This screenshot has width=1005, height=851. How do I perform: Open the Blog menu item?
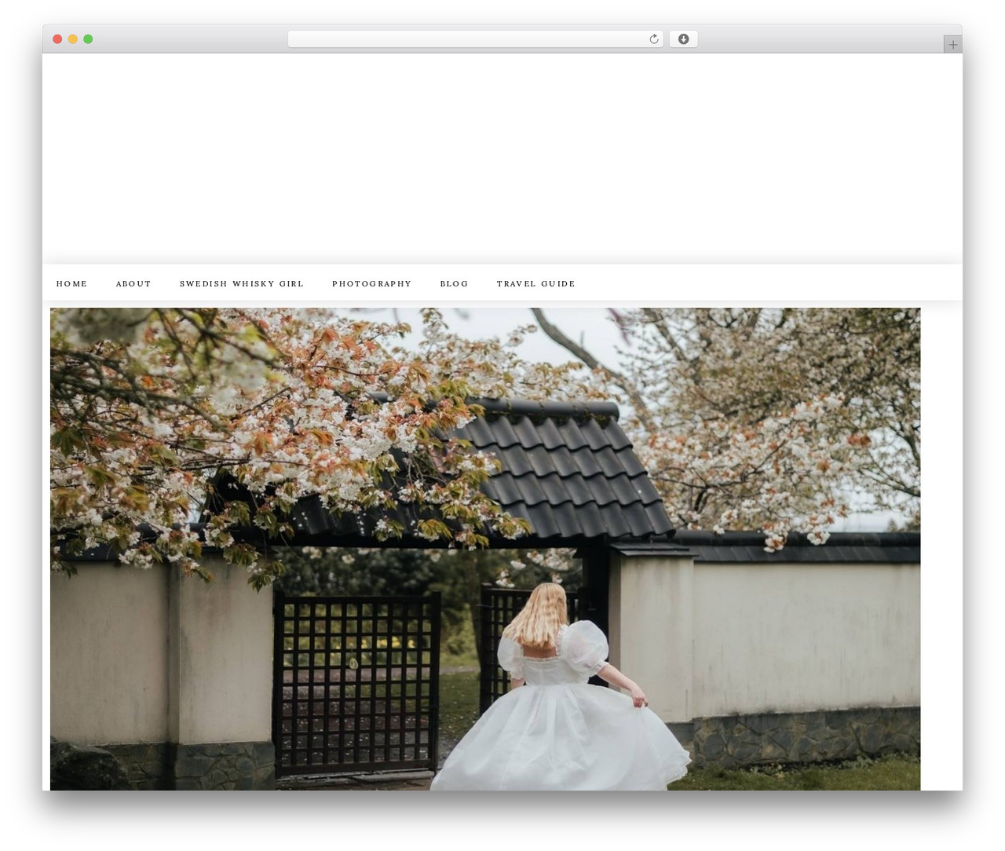[x=454, y=283]
